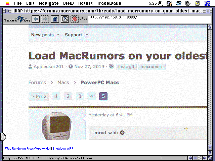Click the Reload toolbar button
Screen dimensions: 215x161
click(65, 19)
